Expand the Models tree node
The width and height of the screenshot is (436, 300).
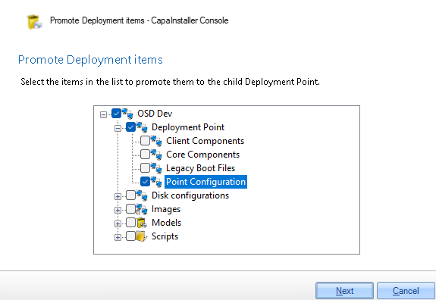click(x=118, y=223)
